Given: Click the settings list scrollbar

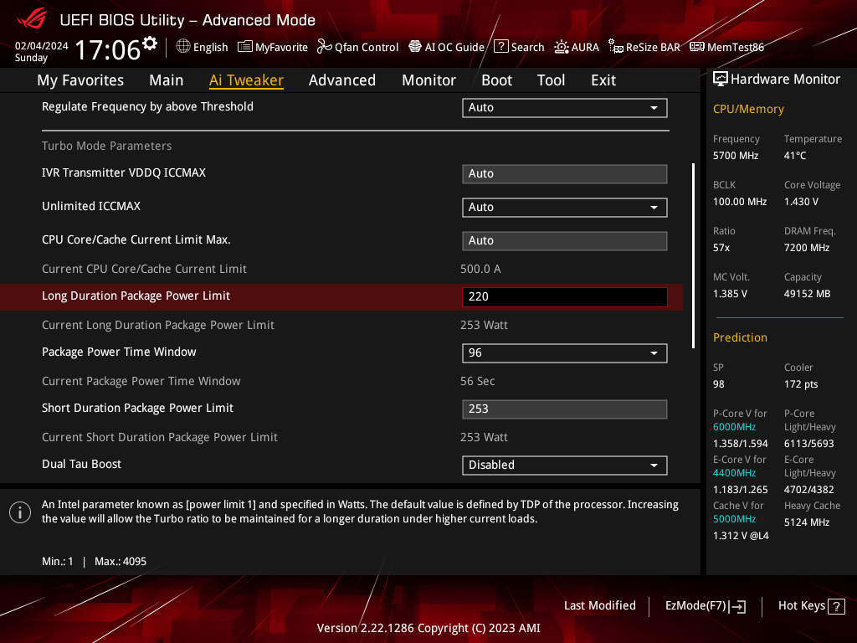Looking at the screenshot, I should coord(694,255).
